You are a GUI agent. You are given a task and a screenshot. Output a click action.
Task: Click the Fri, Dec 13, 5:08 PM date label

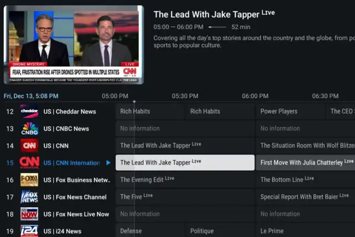31,96
